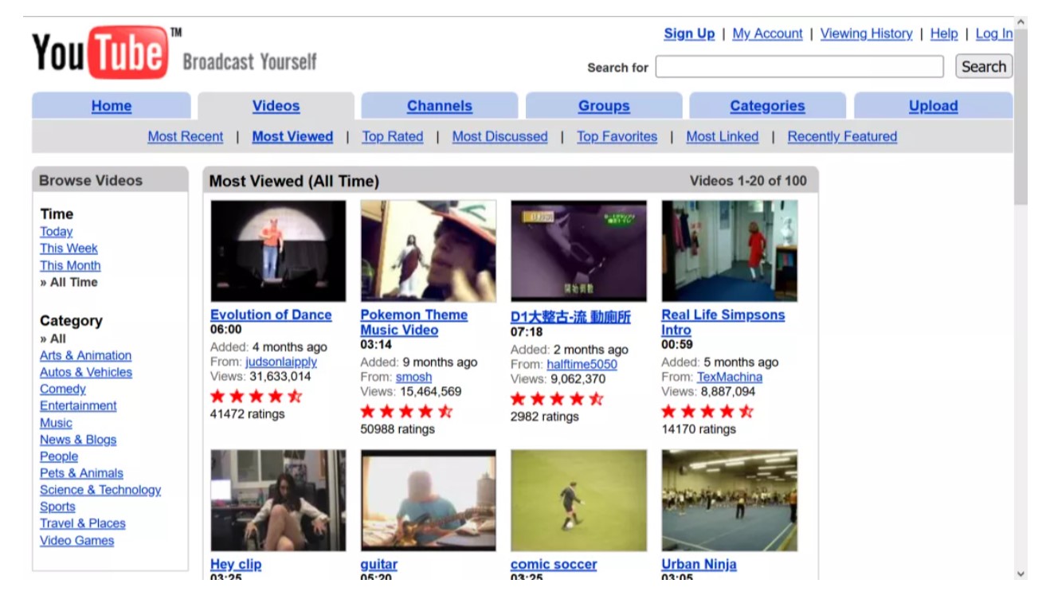Open Viewing History link

point(866,33)
